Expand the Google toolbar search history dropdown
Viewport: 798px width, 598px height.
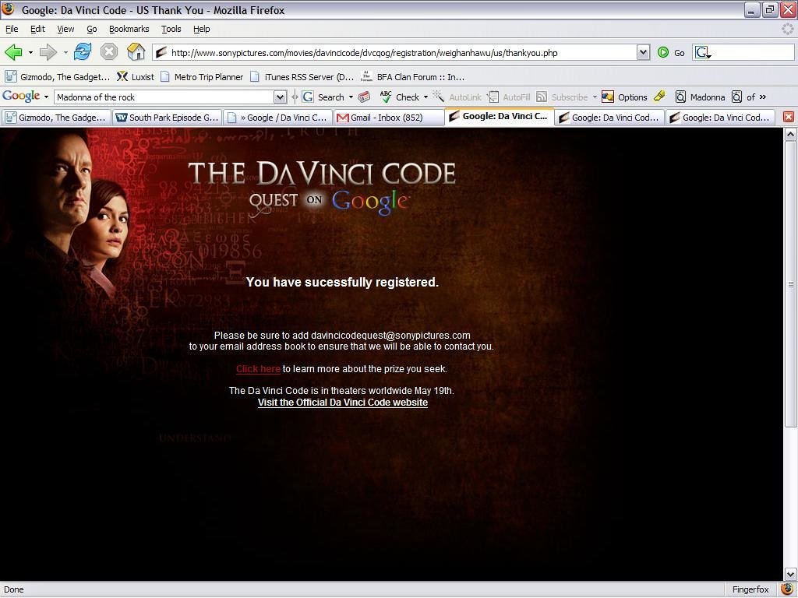(280, 97)
